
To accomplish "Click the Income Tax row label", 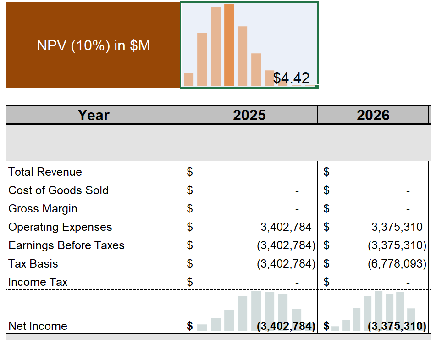I will pos(38,282).
